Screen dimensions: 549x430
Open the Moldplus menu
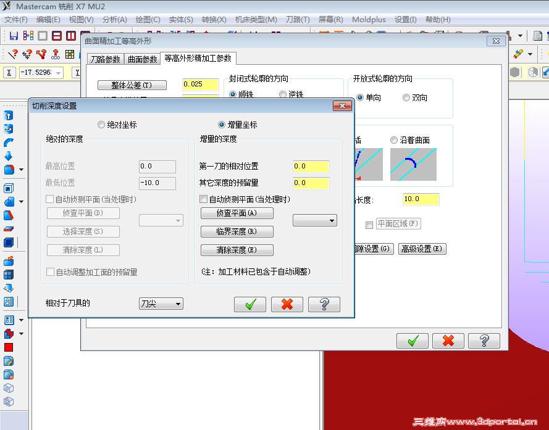coord(369,20)
